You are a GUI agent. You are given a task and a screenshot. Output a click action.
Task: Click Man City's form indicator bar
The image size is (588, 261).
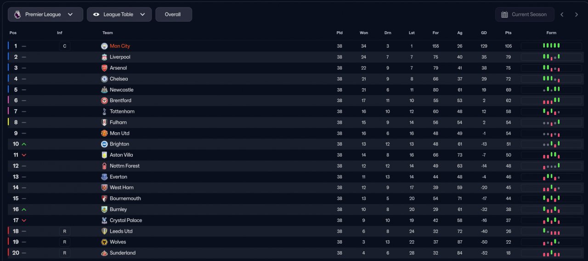tap(551, 46)
